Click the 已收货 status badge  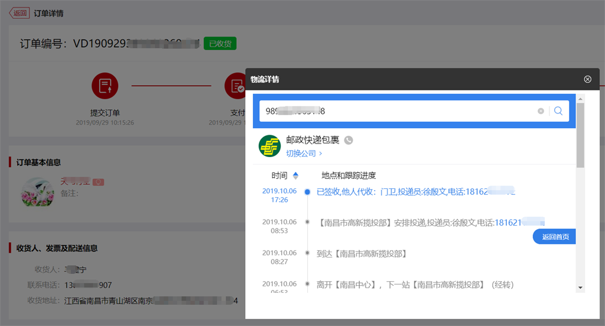(220, 43)
